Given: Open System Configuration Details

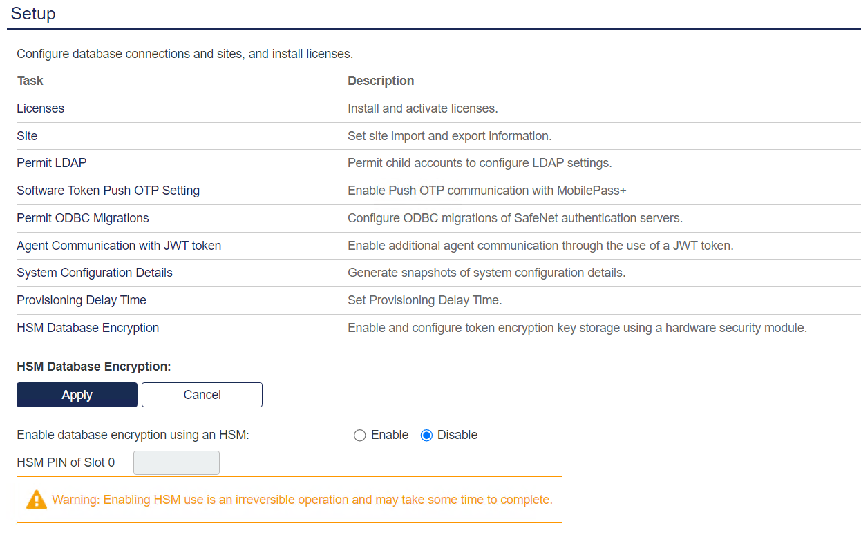Looking at the screenshot, I should click(94, 273).
